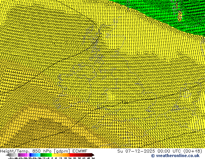Click the "Height/Temp. 850 hPa [gdpm] ECMWF" title
205x159 pixels.
click(44, 151)
